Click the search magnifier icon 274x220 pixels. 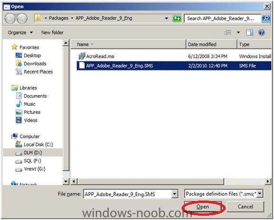coord(266,18)
